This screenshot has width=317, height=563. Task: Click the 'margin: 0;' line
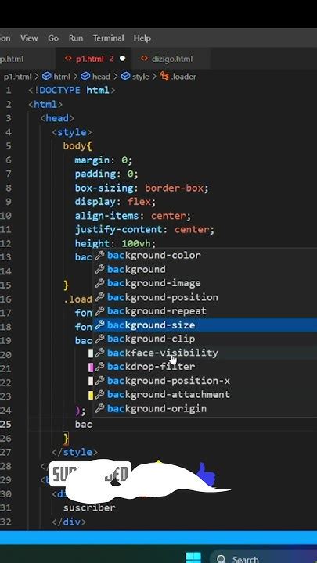click(103, 160)
